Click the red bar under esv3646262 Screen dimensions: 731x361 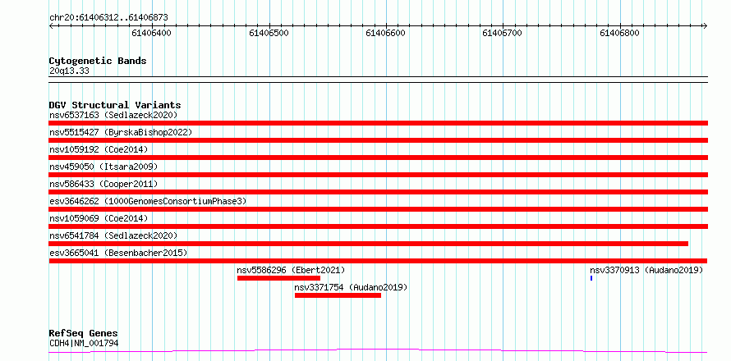pyautogui.click(x=378, y=209)
